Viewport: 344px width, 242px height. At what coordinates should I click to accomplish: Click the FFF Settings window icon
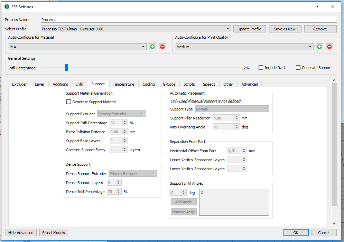7,7
